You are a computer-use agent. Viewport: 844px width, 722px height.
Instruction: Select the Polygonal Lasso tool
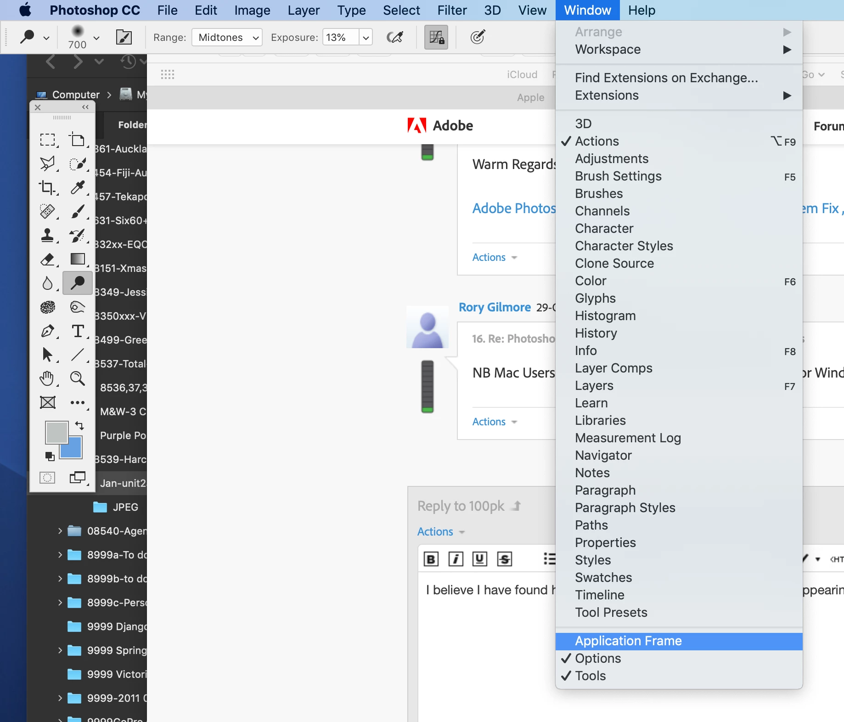pos(47,164)
